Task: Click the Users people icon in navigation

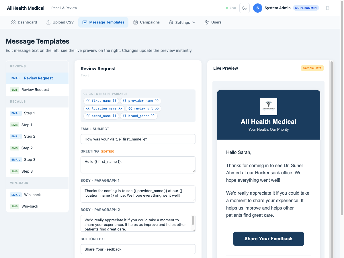Action: coord(206,22)
